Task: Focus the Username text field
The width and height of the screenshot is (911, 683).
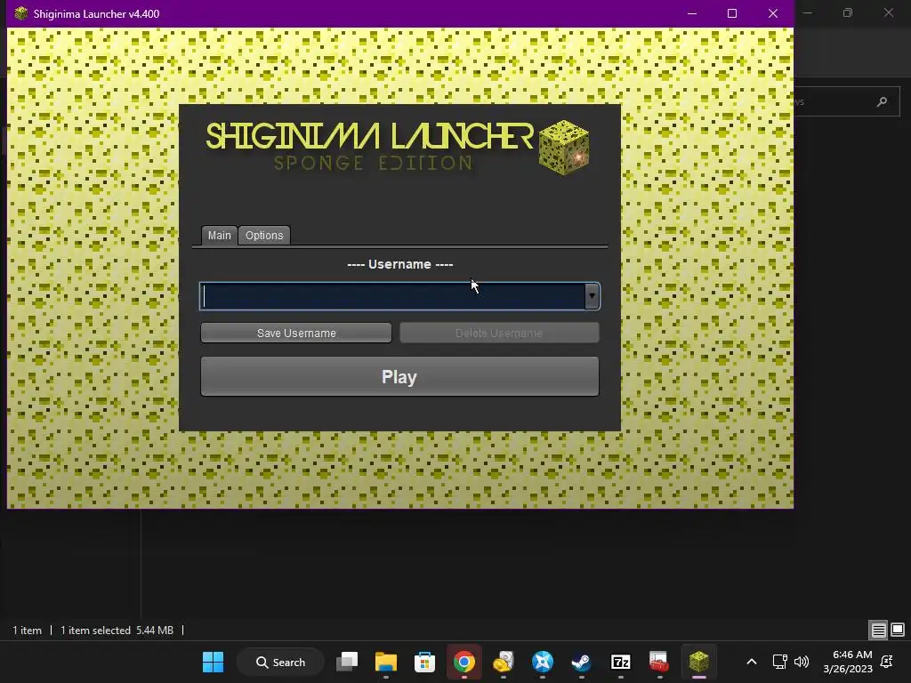Action: (392, 296)
